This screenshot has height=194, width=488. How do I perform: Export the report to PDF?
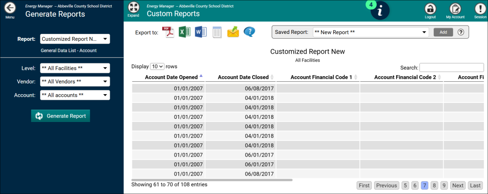click(169, 32)
